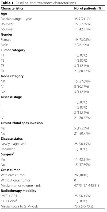The image size is (107, 212).
Task: Click the Table 1 caption title
Action: pos(39,3)
